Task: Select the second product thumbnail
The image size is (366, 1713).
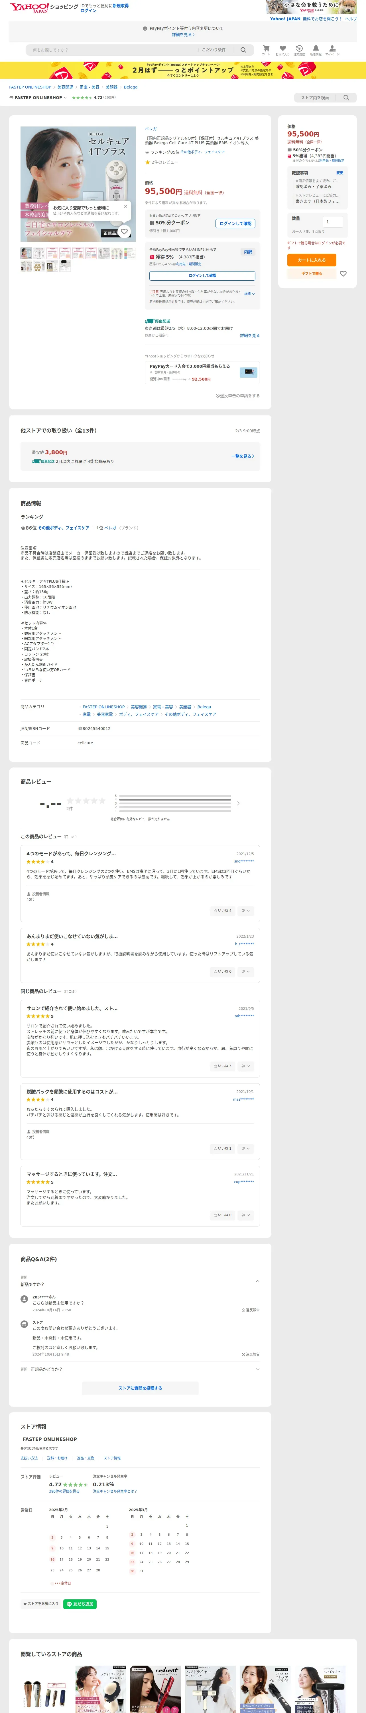Action: pos(39,253)
